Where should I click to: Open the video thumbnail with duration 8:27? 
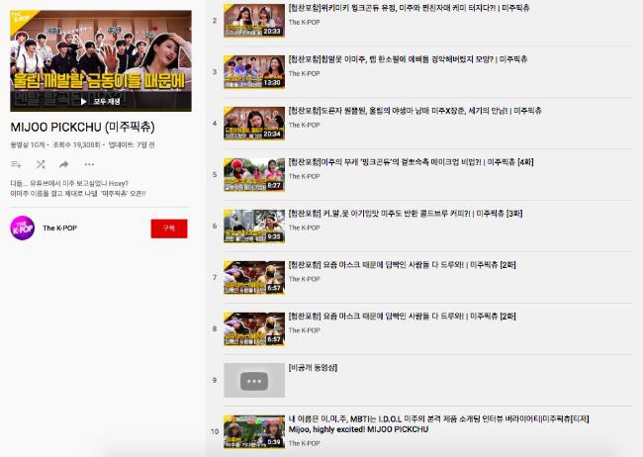coord(254,175)
